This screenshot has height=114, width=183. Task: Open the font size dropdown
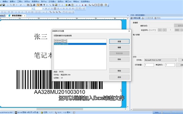[43, 9]
